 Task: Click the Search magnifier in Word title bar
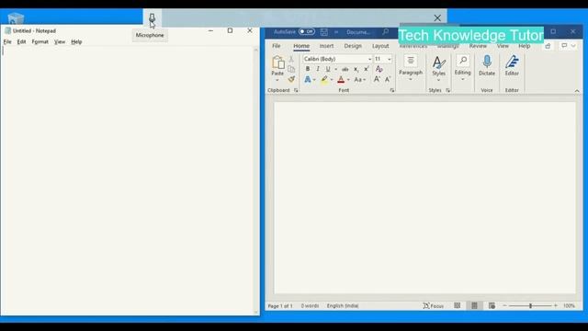click(x=385, y=32)
